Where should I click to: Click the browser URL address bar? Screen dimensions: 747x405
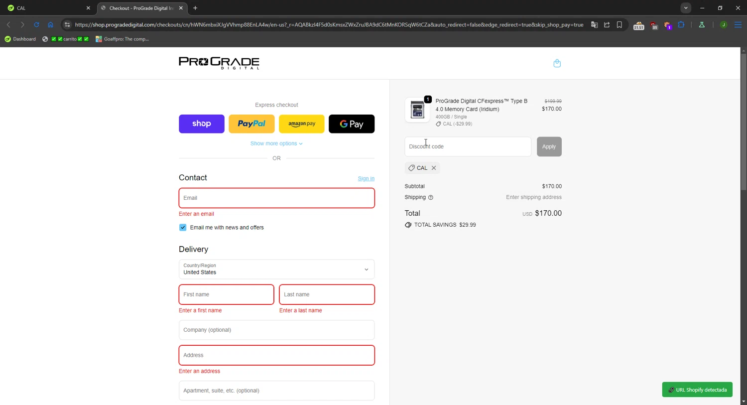pyautogui.click(x=329, y=24)
